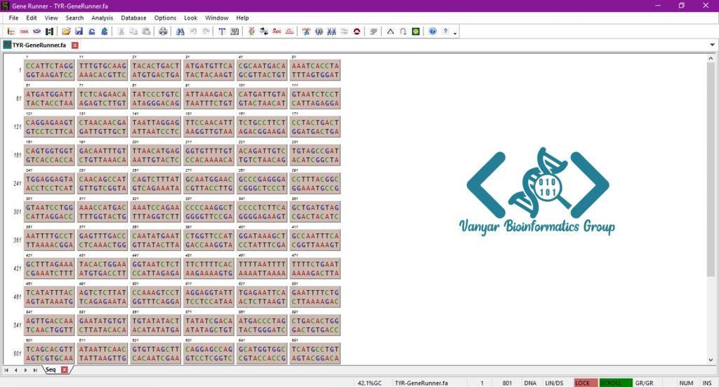This screenshot has height=387, width=719.
Task: Close the Seq tab with its red X
Action: [64, 369]
